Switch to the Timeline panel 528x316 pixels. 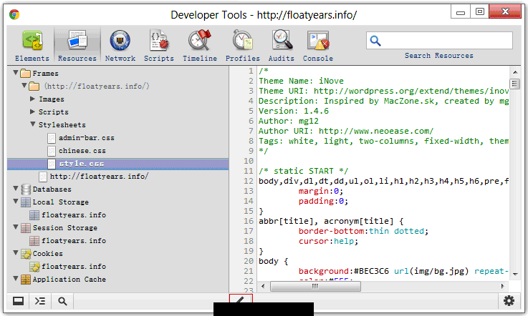tap(200, 46)
